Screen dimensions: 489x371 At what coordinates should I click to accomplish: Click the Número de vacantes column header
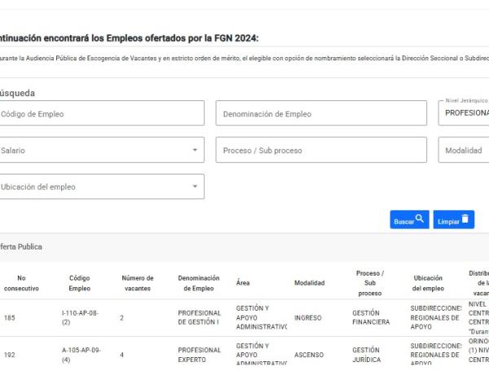click(138, 283)
